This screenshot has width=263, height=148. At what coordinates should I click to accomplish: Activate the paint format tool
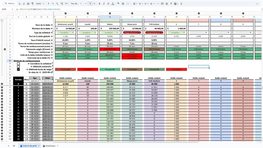pos(33,4)
